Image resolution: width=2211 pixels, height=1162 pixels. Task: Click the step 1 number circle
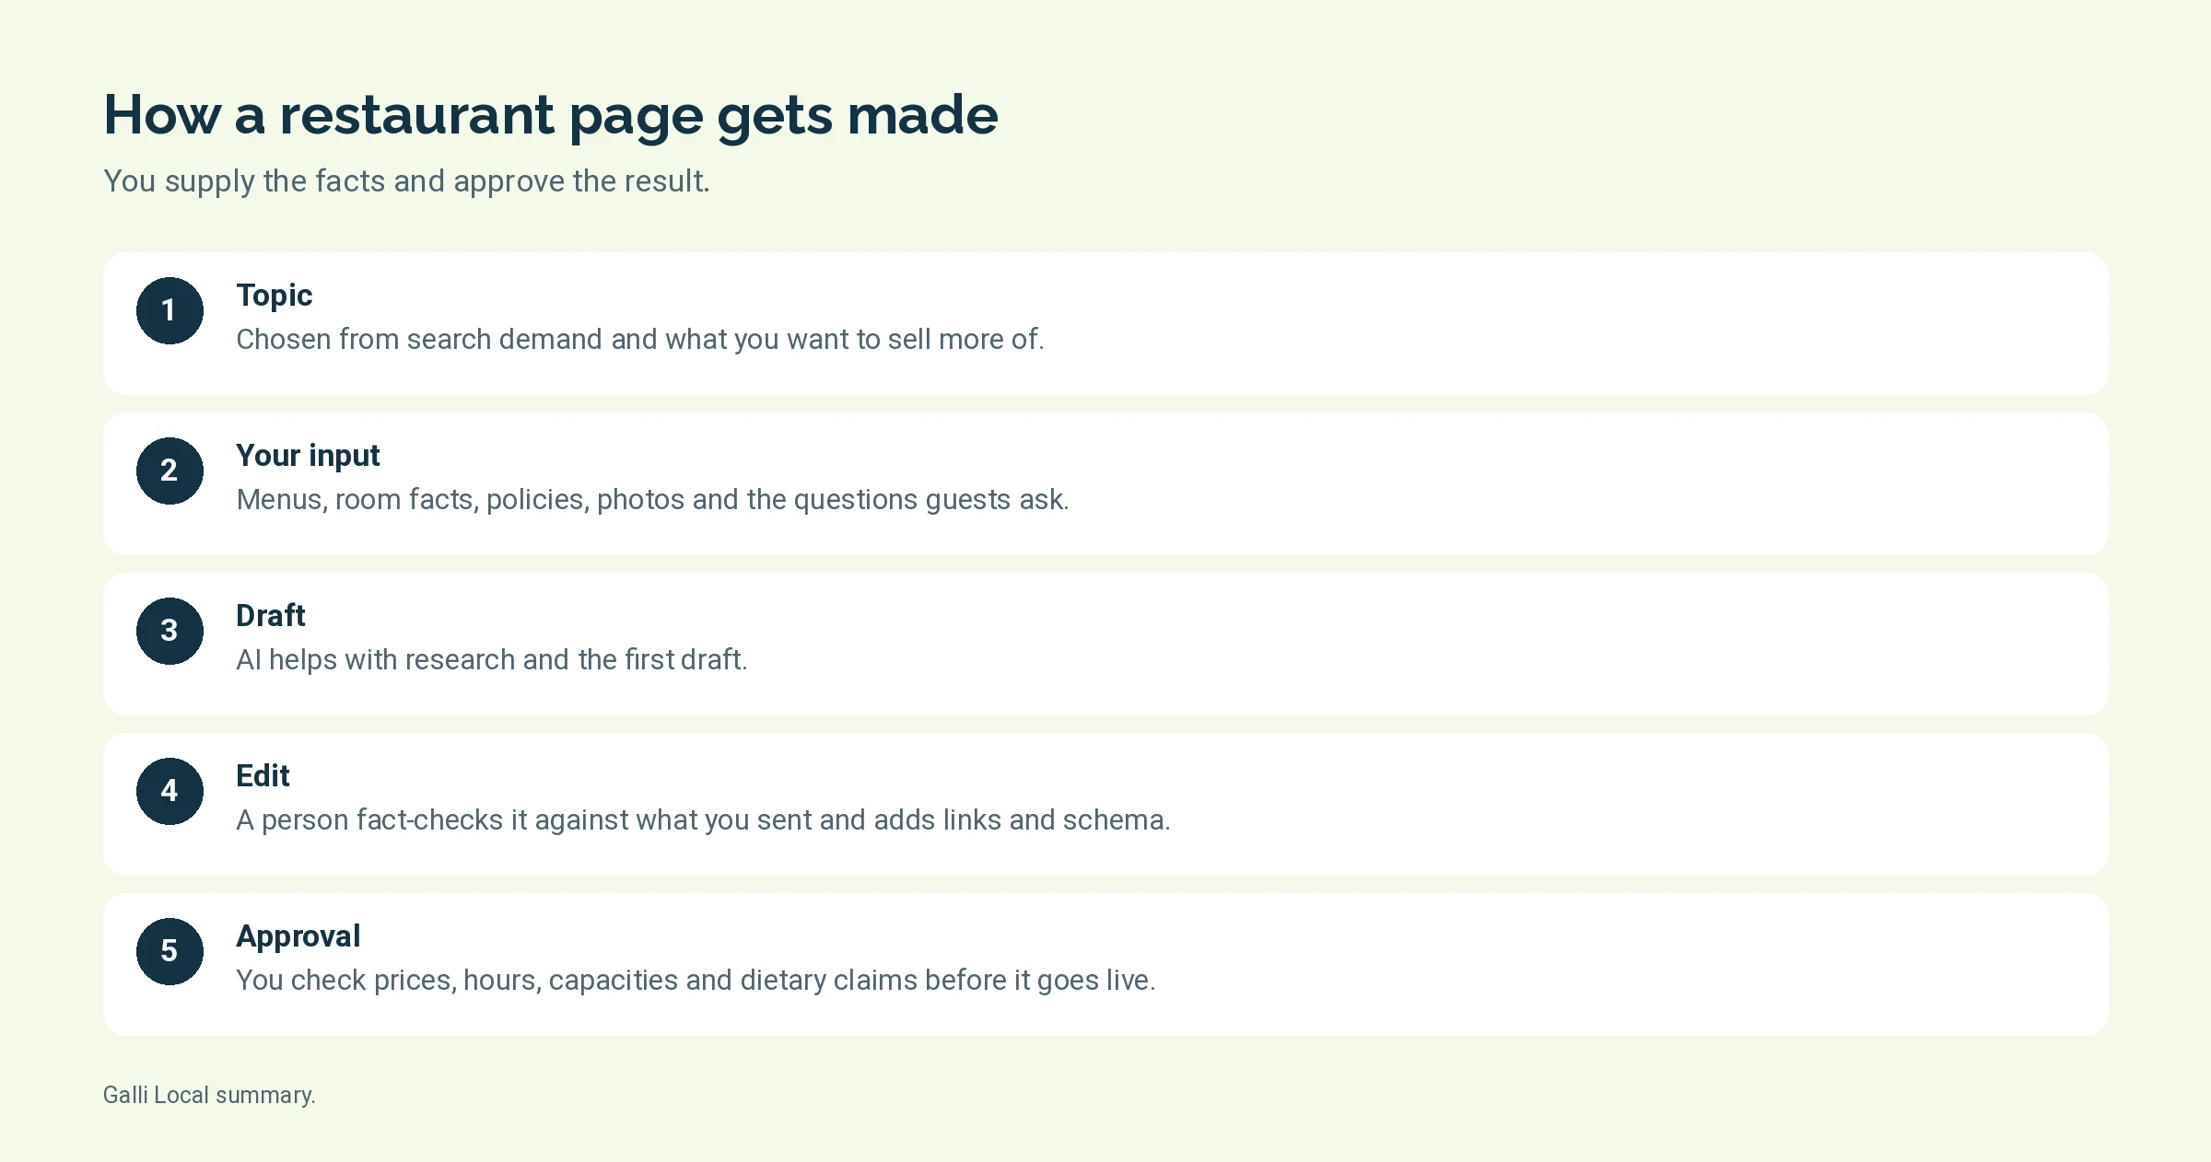(x=170, y=310)
